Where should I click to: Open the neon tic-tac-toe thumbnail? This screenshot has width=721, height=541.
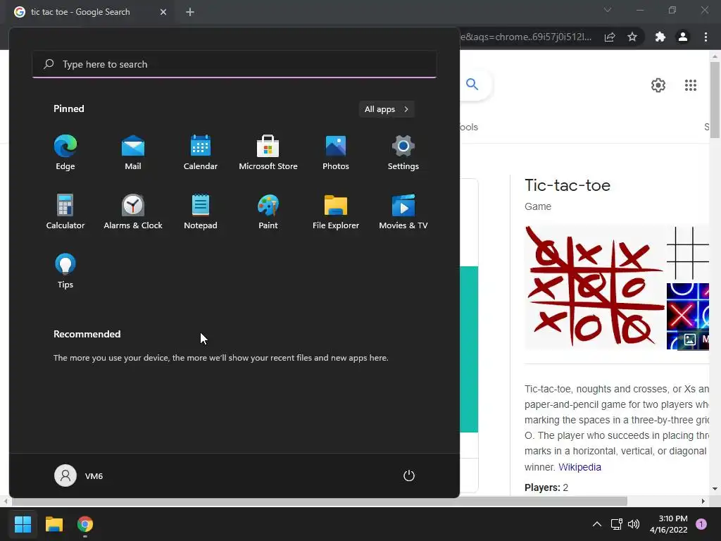click(688, 316)
